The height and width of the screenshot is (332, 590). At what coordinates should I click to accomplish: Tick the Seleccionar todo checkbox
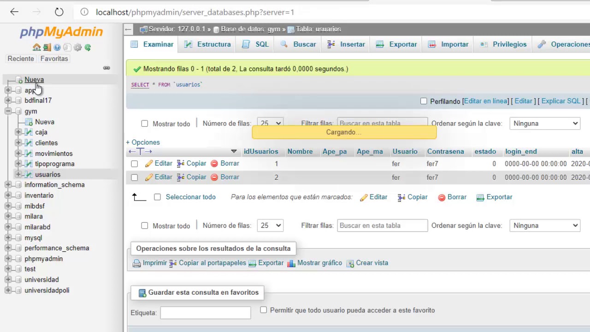coord(157,197)
